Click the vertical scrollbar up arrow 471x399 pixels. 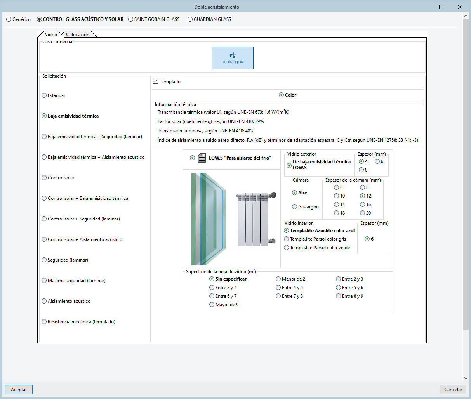[466, 16]
